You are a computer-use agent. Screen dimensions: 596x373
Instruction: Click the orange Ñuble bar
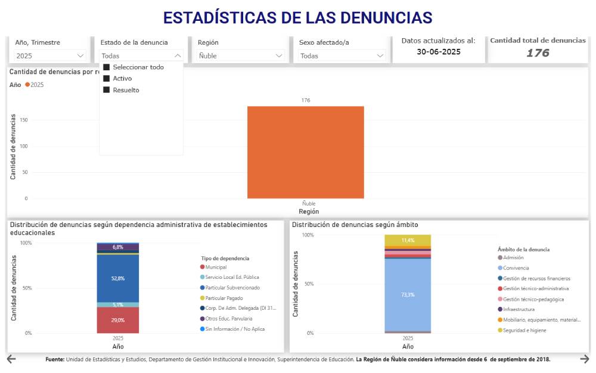tap(305, 152)
